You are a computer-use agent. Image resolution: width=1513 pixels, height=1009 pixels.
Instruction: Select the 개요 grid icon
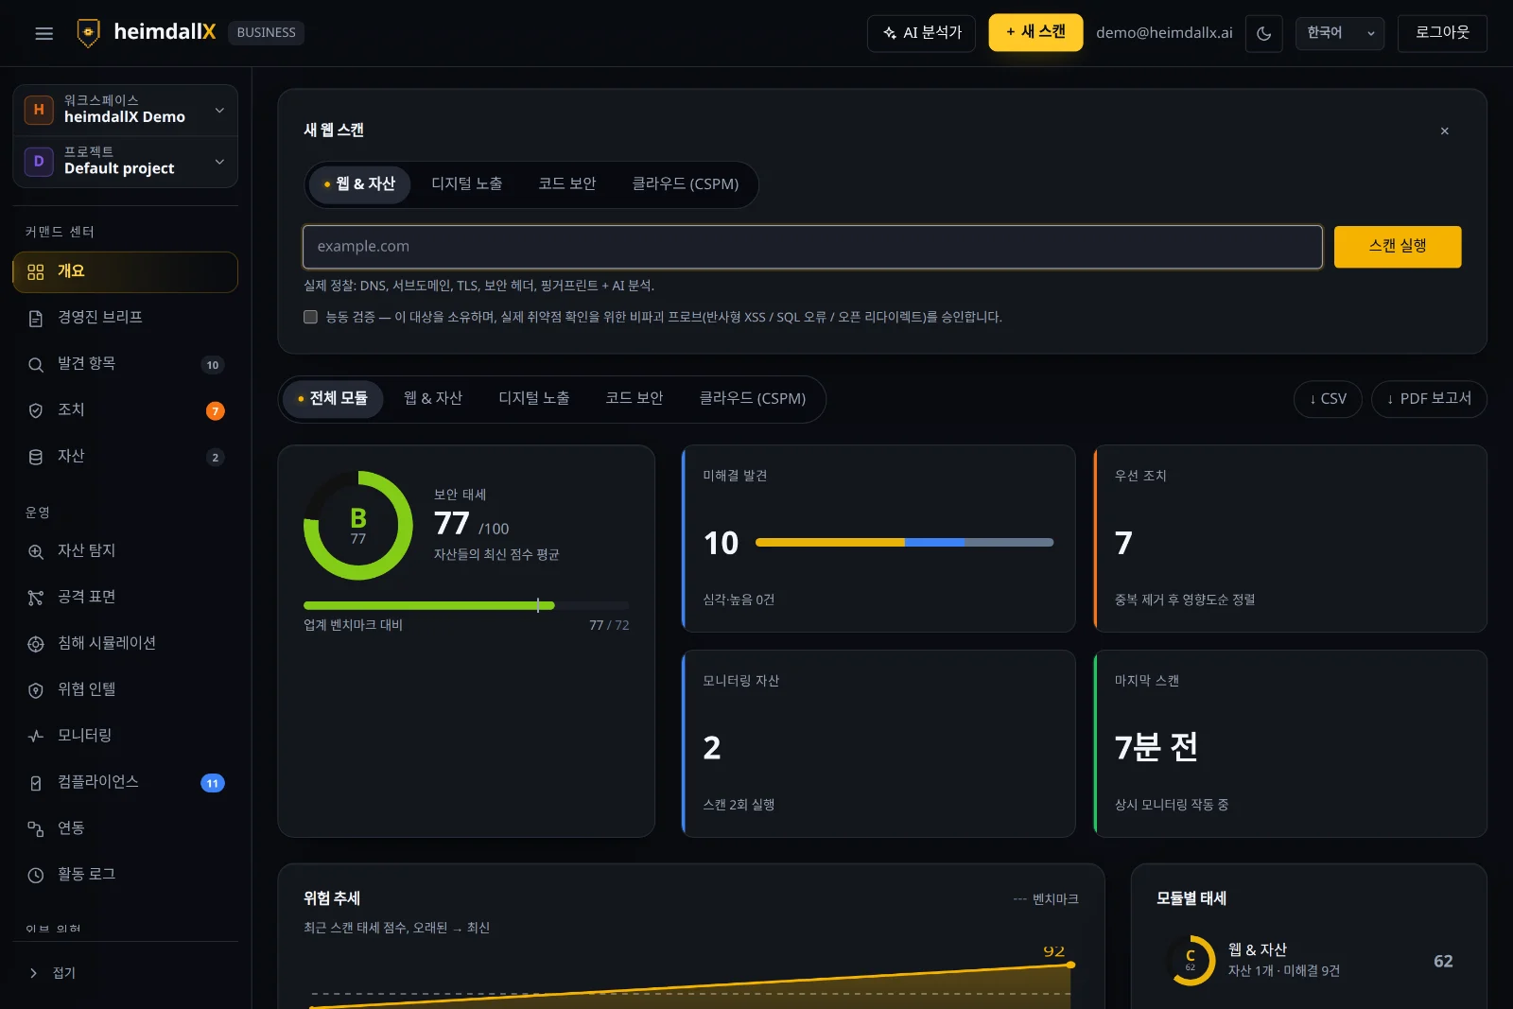pyautogui.click(x=36, y=272)
